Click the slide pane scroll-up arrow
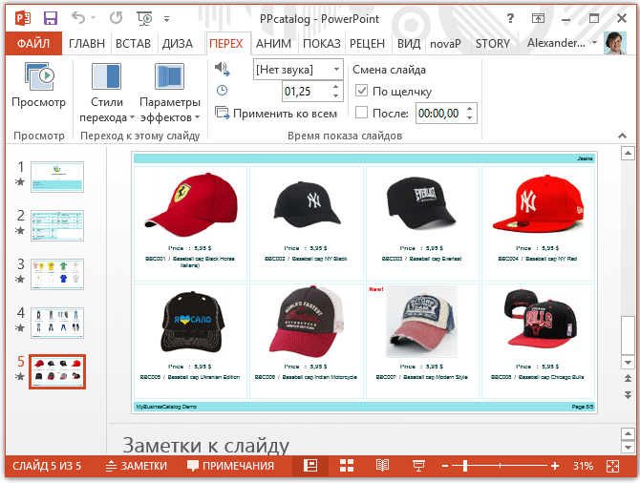Image resolution: width=640 pixels, height=483 pixels. [x=628, y=154]
